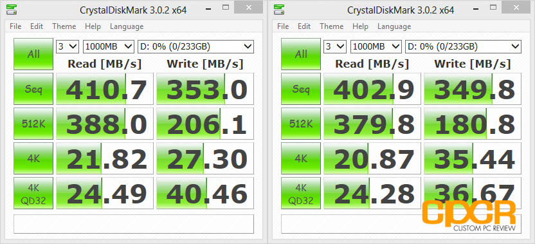Click Seq read result 402.9

pyautogui.click(x=372, y=89)
